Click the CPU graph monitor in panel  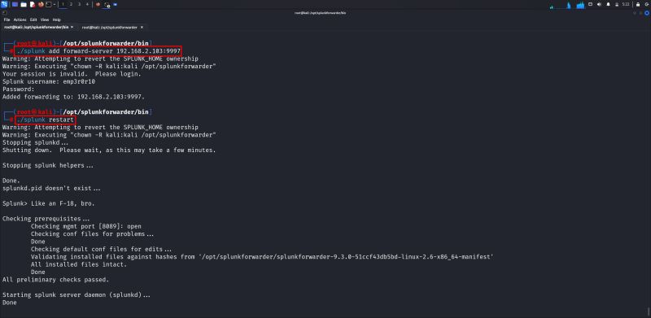[566, 6]
